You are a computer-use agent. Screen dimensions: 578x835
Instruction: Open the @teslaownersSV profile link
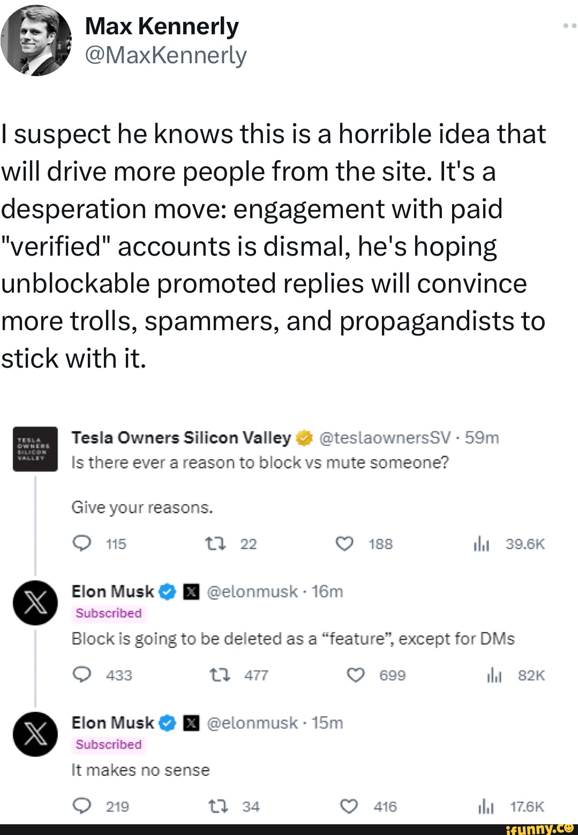pos(386,438)
